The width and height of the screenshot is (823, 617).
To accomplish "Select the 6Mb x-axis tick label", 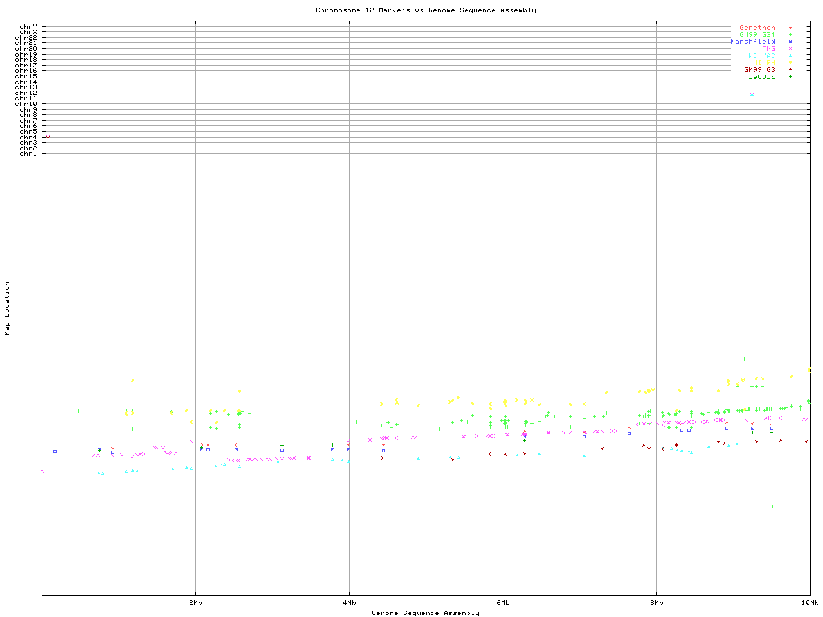I will pos(503,603).
